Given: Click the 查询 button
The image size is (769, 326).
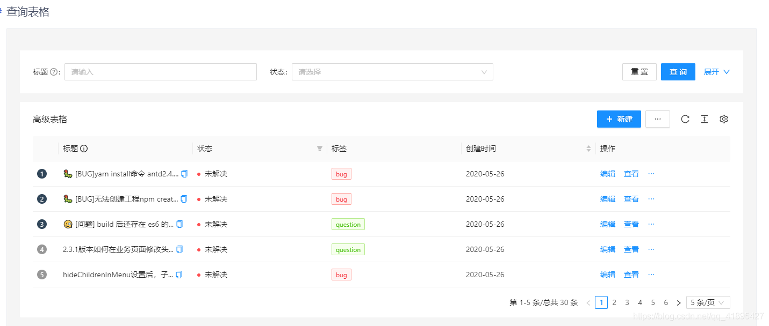Looking at the screenshot, I should 678,72.
